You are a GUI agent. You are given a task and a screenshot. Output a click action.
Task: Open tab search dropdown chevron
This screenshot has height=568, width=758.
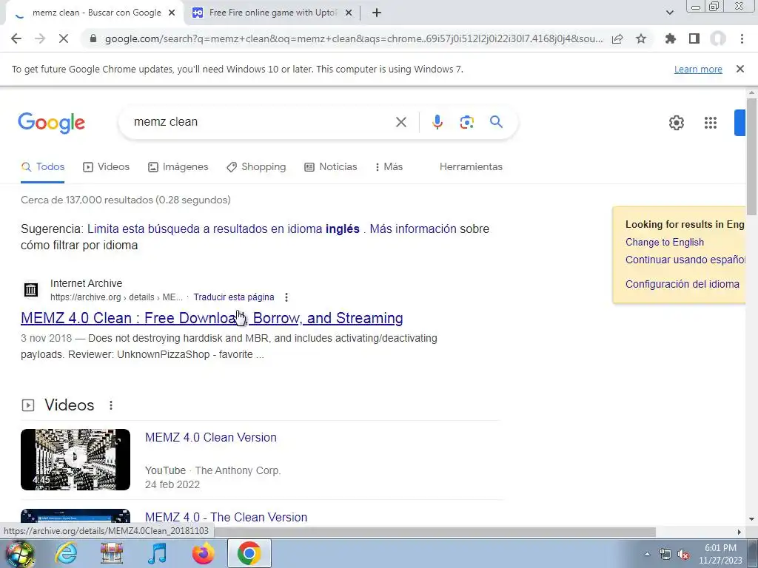tap(669, 13)
